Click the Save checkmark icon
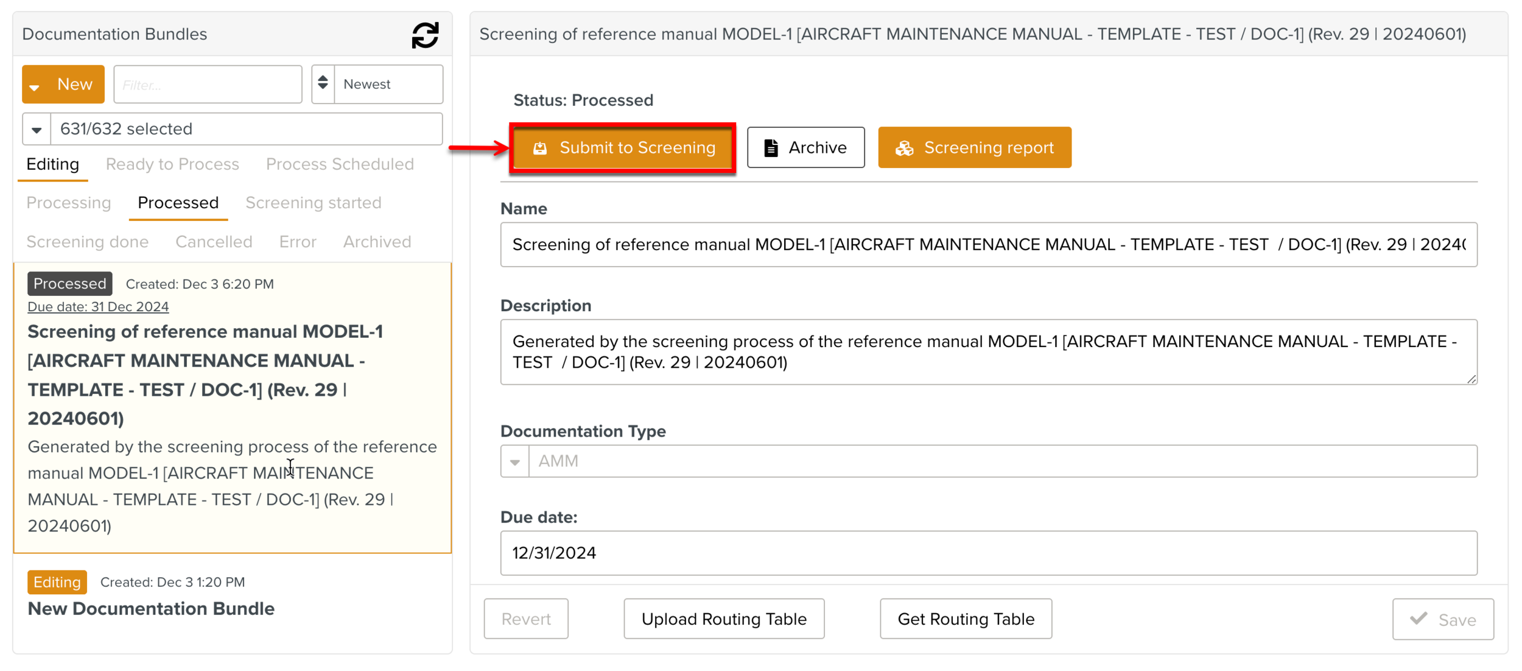The image size is (1522, 671). pyautogui.click(x=1419, y=619)
